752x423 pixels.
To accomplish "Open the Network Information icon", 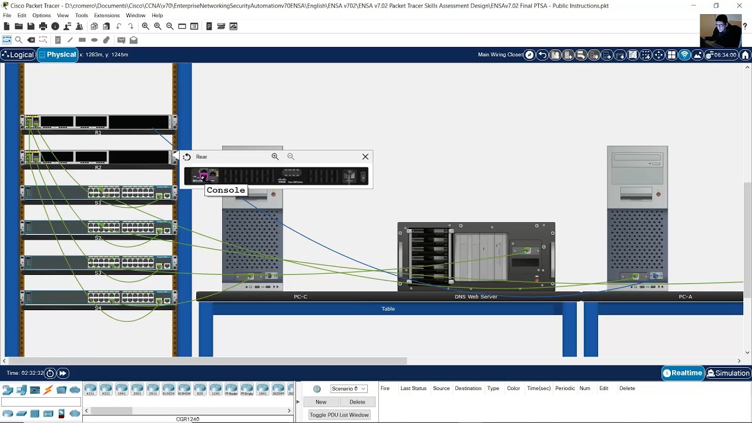I will coord(55,26).
